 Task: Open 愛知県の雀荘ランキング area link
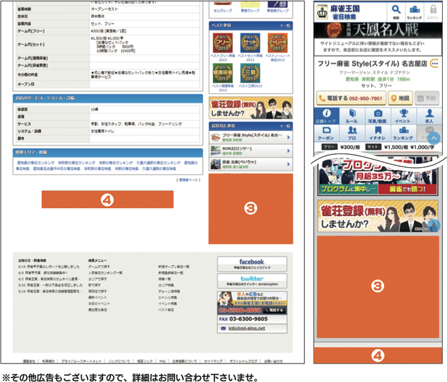tap(36, 163)
